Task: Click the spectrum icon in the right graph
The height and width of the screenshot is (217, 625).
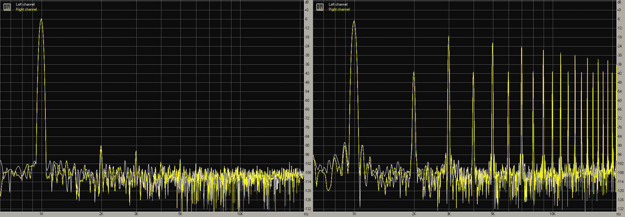Action: click(320, 7)
